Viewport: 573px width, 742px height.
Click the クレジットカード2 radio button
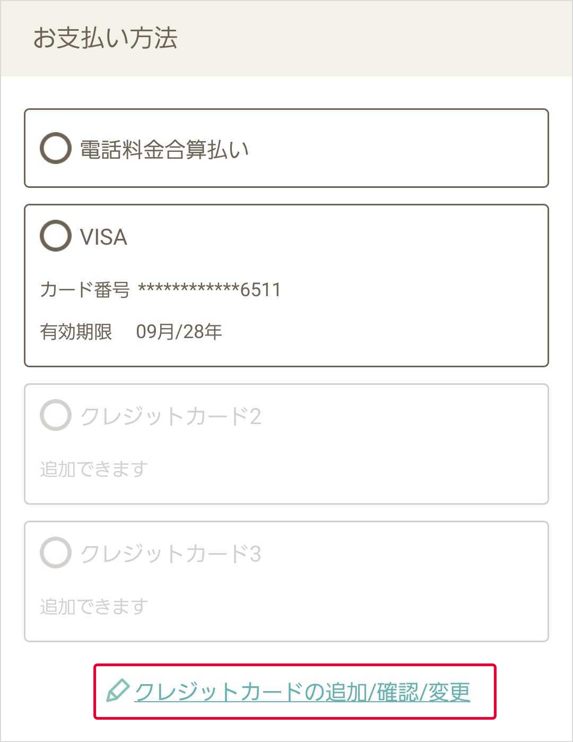click(56, 415)
